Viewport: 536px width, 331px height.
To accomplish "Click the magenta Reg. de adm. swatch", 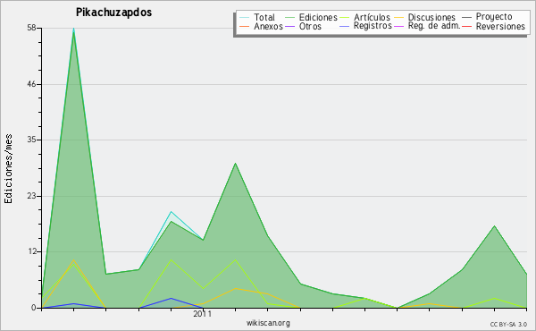I will click(x=399, y=26).
